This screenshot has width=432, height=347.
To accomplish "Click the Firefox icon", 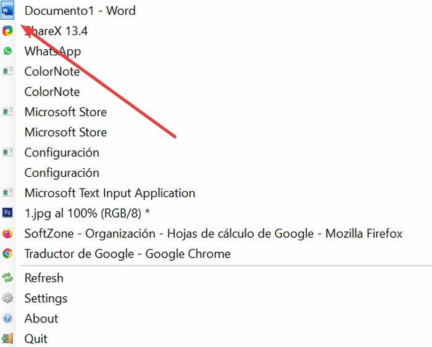I will [7, 234].
